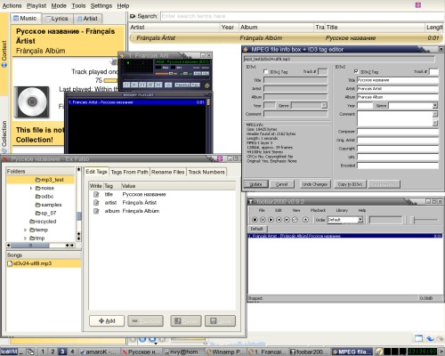This screenshot has width=445, height=356.
Task: Enable the ID3v1 Tag checkbox
Action: pyautogui.click(x=265, y=71)
